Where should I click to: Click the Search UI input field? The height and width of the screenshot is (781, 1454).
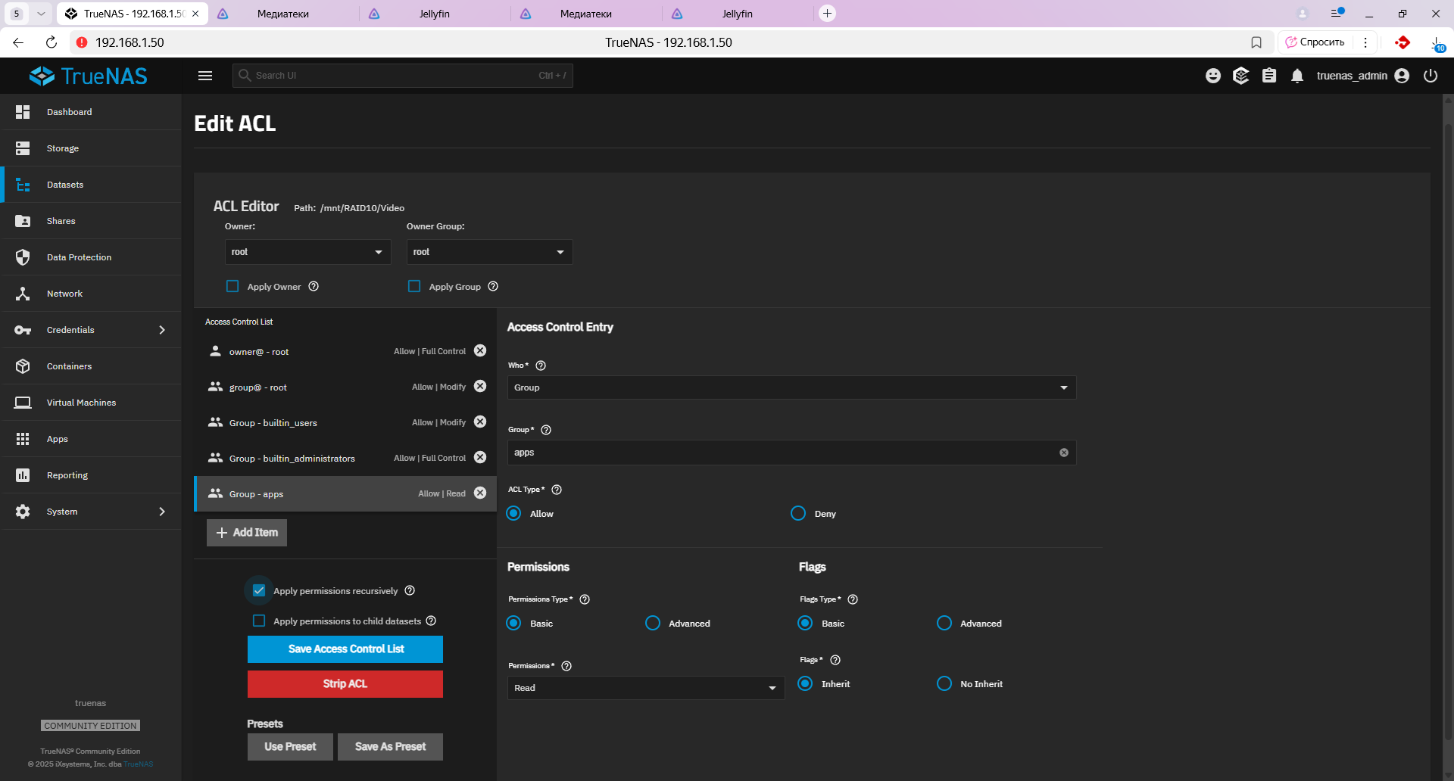tap(394, 76)
